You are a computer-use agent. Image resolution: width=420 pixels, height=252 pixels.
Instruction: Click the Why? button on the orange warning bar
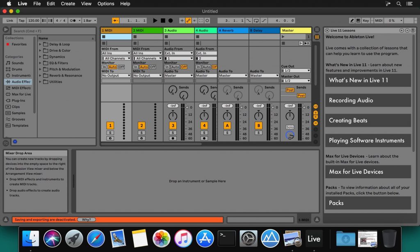87,219
